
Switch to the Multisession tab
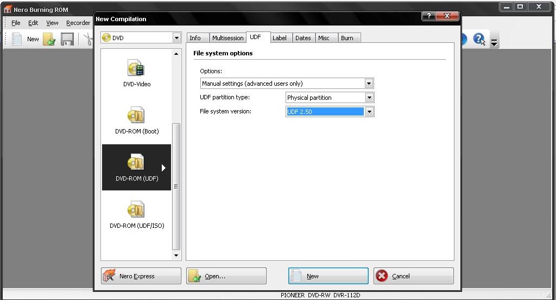pyautogui.click(x=228, y=38)
